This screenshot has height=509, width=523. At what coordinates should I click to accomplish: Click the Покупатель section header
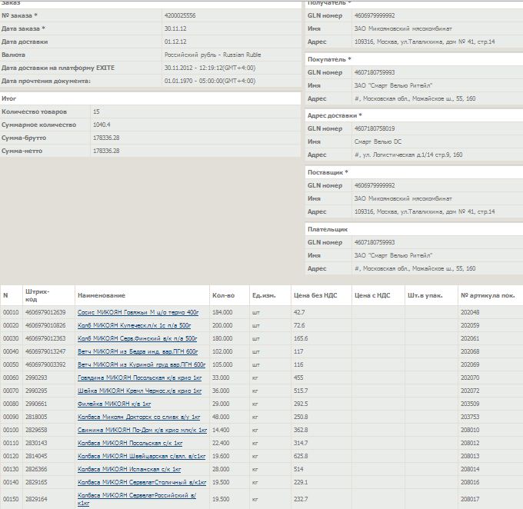coord(414,59)
